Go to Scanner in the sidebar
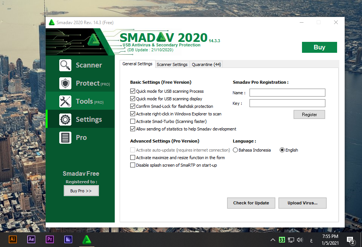Image resolution: width=362 pixels, height=247 pixels. tap(89, 65)
